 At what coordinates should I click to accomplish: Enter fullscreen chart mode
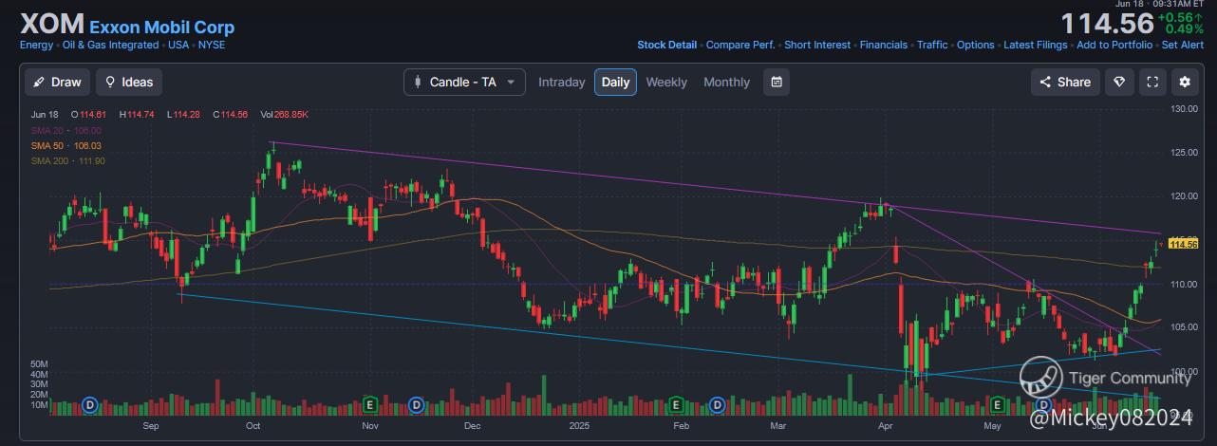[1151, 82]
